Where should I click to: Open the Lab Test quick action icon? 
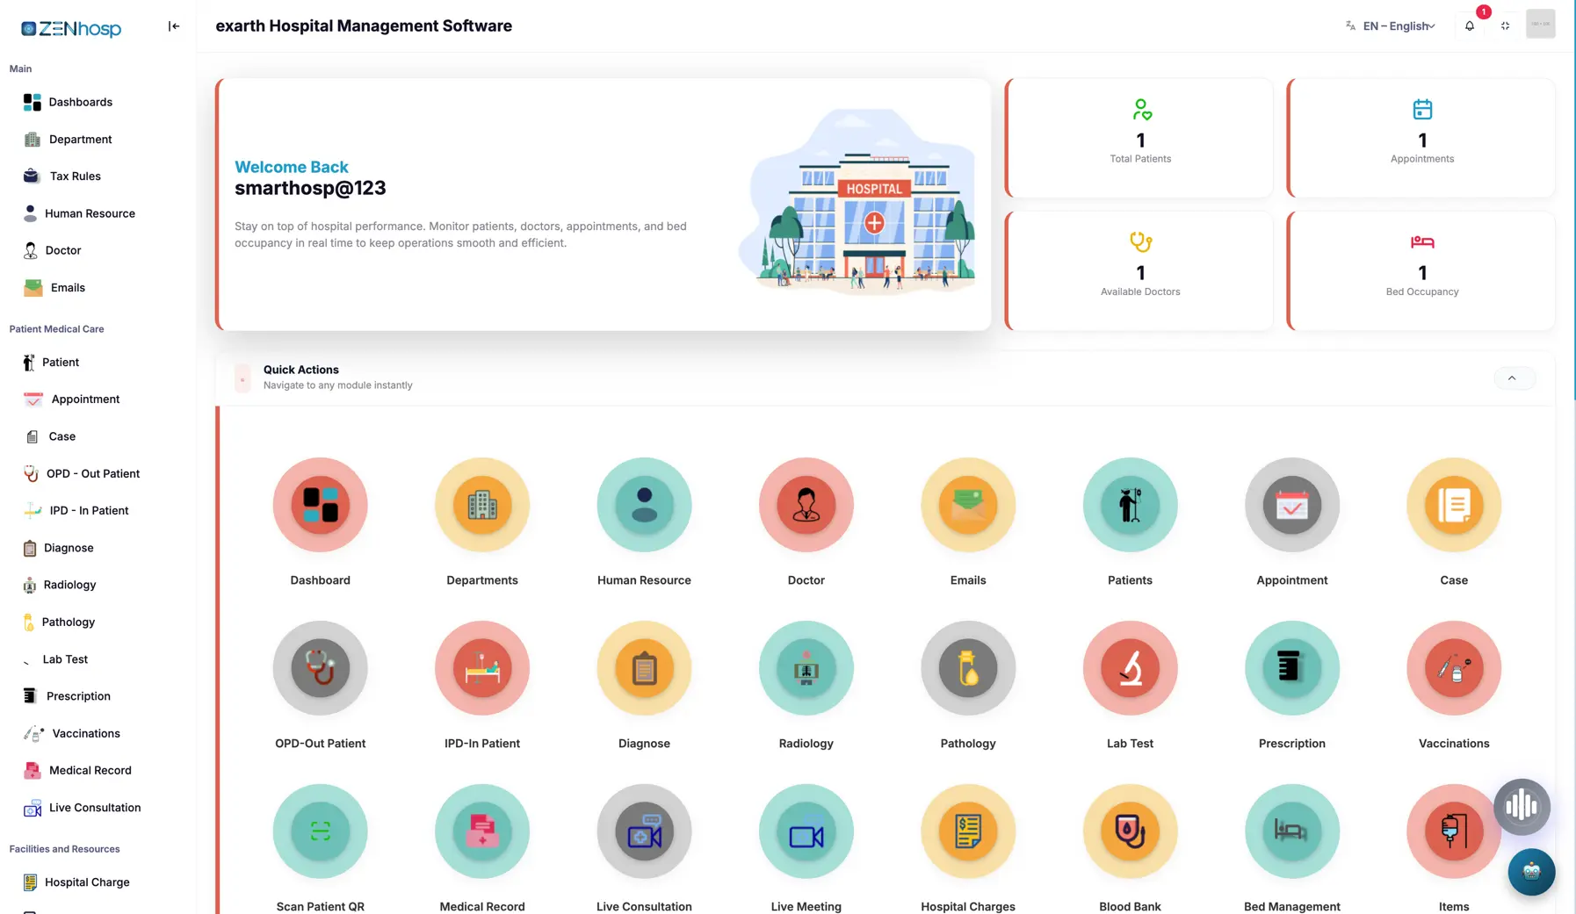[1130, 668]
